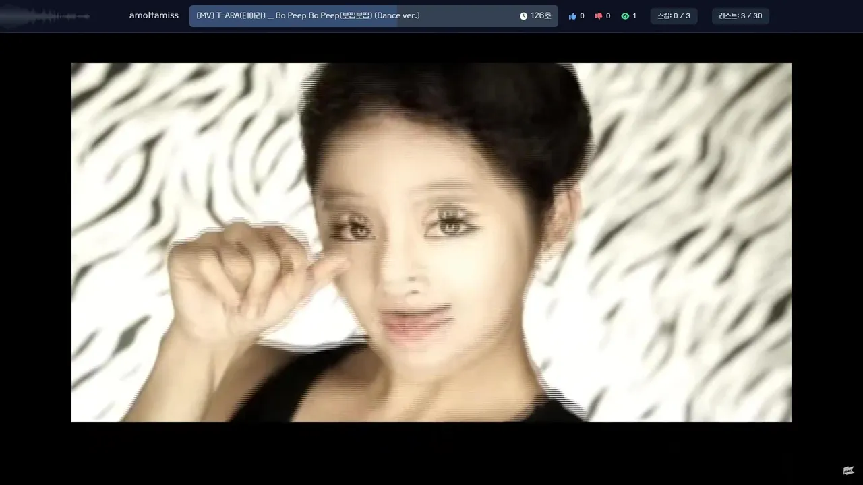Click the 126초 remaining time text

click(541, 15)
